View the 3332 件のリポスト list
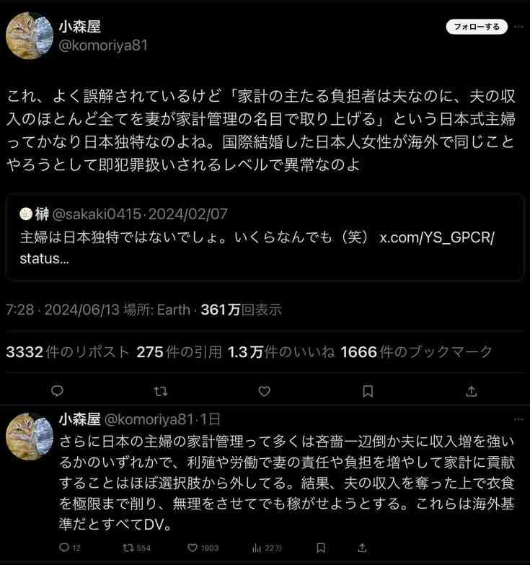The height and width of the screenshot is (565, 530). (x=68, y=351)
